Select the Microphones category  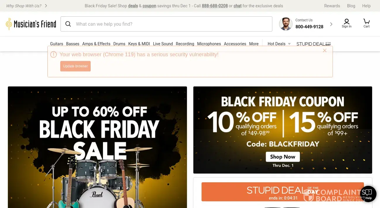(209, 44)
